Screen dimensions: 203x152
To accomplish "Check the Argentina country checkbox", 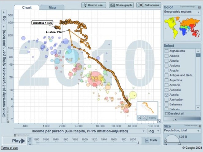I will tap(167, 80).
